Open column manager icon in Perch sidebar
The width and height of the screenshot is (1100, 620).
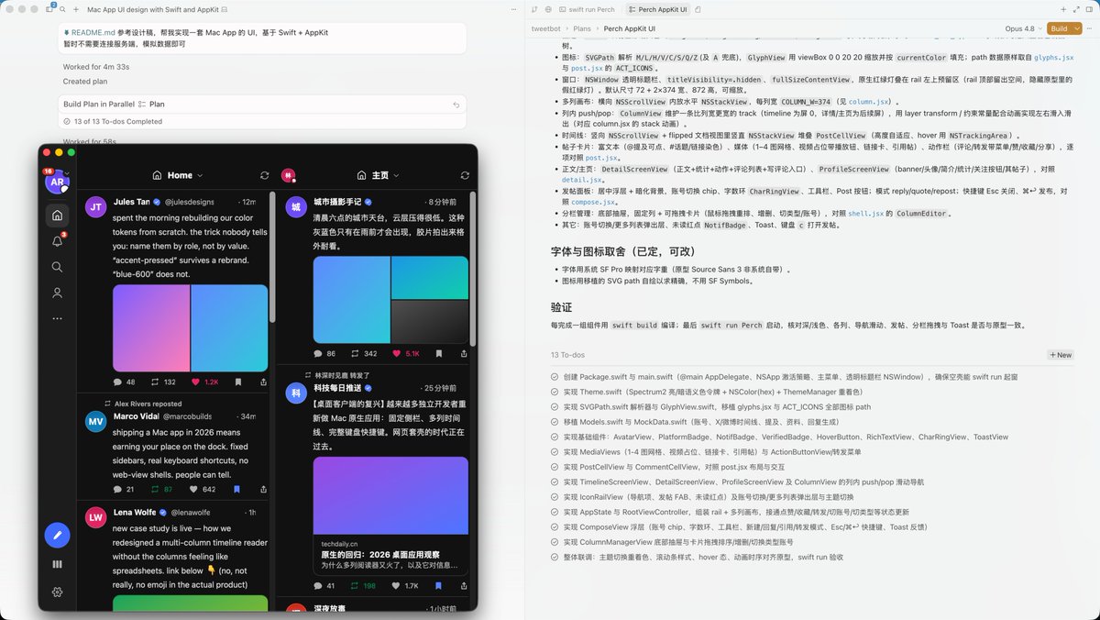[x=57, y=565]
